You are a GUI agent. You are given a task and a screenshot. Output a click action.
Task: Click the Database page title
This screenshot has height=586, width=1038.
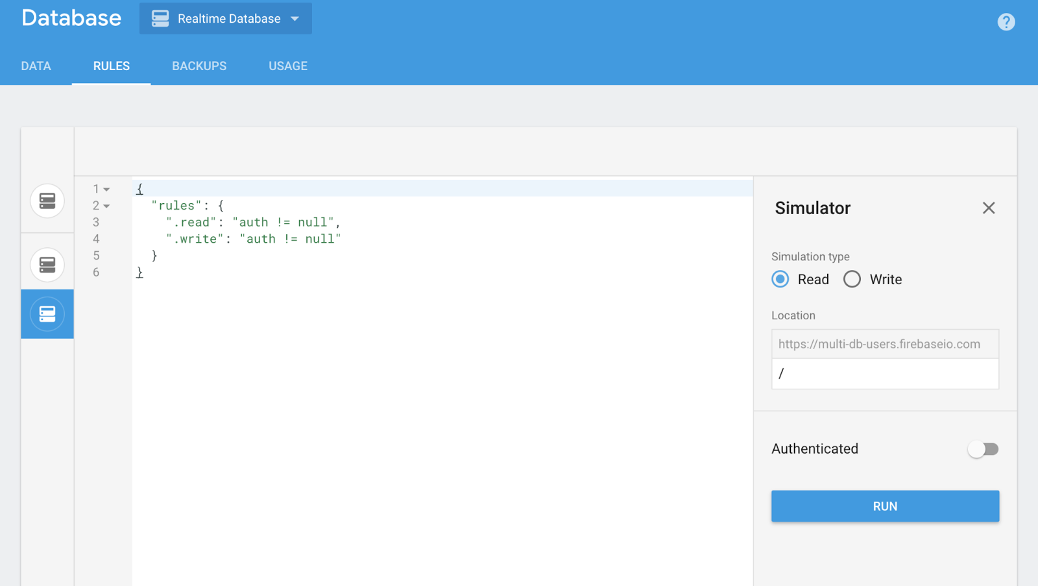click(71, 18)
